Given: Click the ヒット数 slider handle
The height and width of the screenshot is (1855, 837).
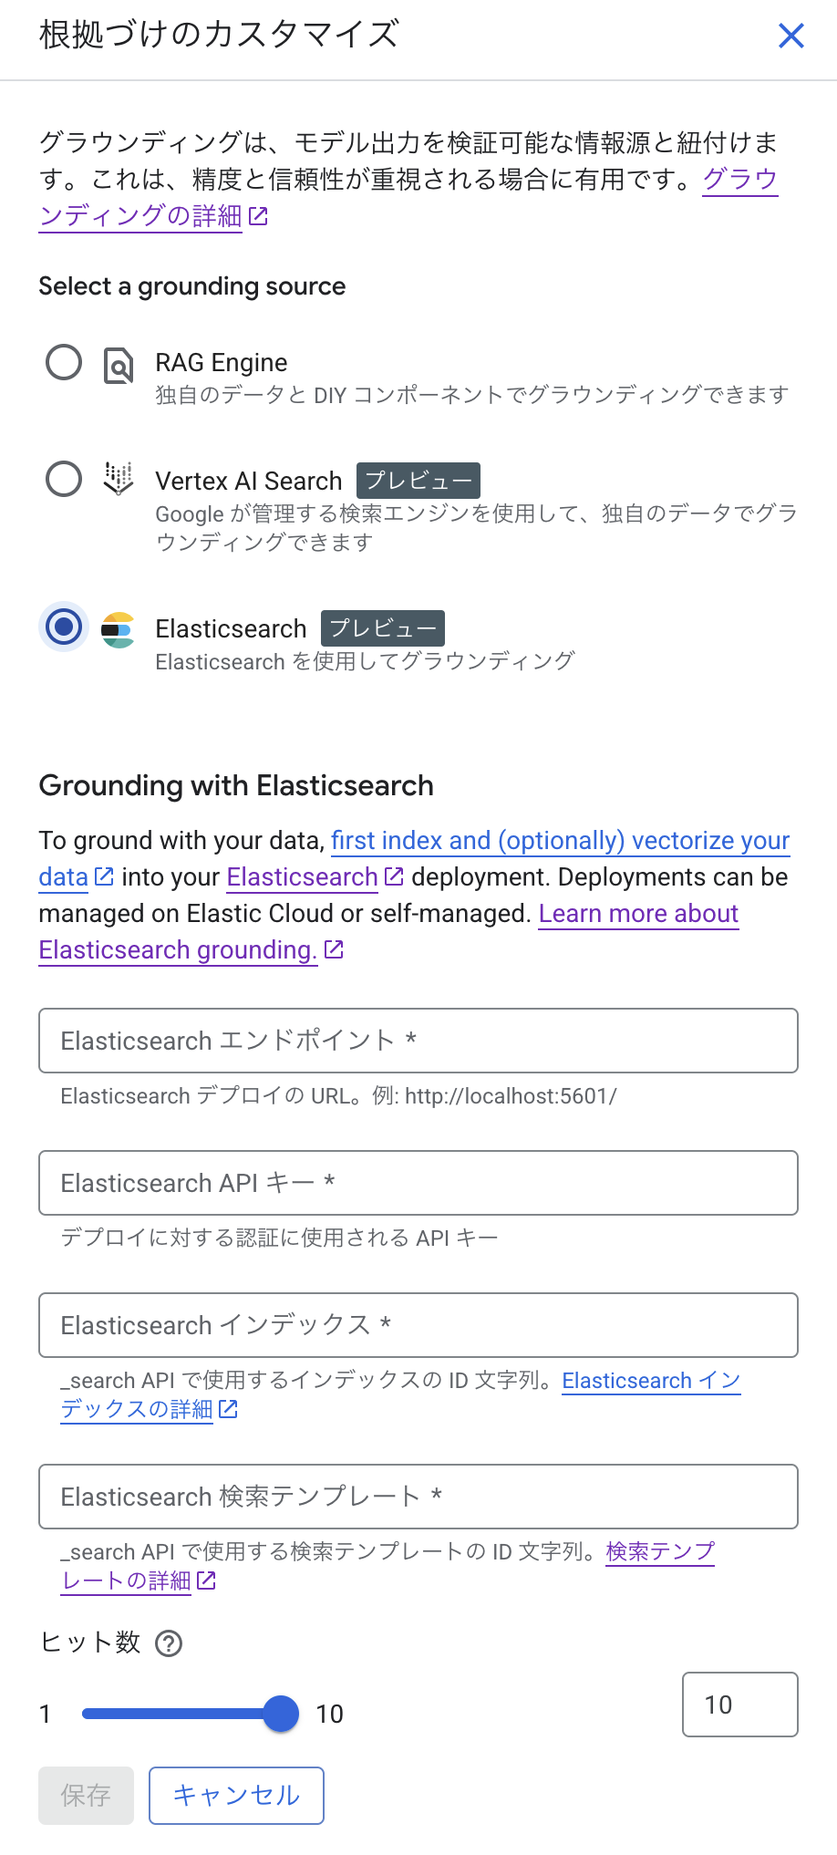Looking at the screenshot, I should tap(281, 1714).
